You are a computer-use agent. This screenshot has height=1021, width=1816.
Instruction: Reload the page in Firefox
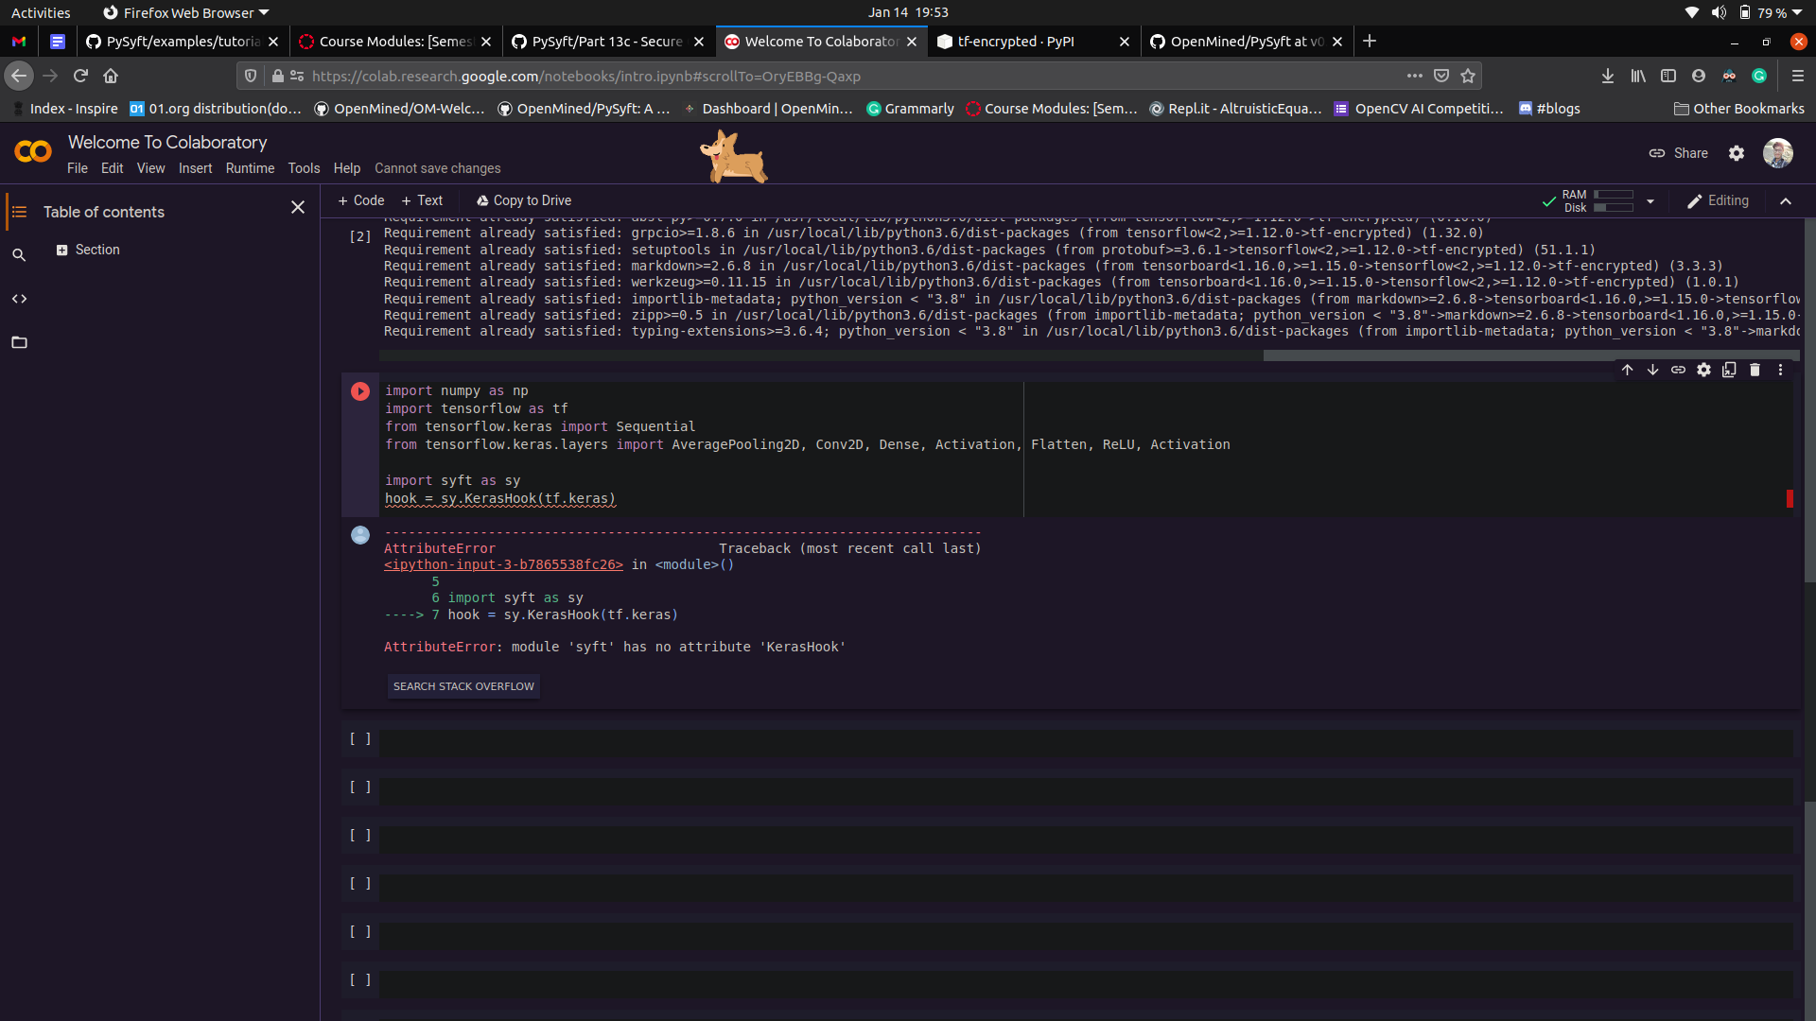(x=80, y=76)
